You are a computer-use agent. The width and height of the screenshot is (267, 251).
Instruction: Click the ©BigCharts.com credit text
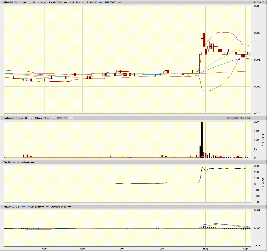239,118
